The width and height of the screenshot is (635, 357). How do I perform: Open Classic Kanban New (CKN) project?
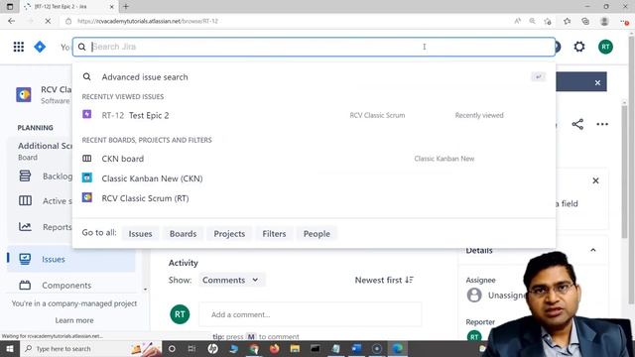tap(314, 178)
